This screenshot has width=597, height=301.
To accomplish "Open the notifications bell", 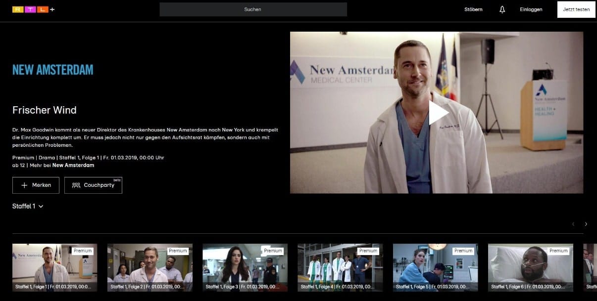I will pos(502,9).
